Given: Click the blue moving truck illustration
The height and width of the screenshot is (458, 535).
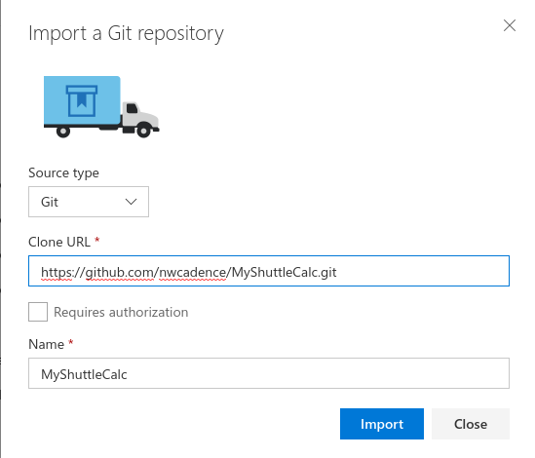Looking at the screenshot, I should coord(101,107).
